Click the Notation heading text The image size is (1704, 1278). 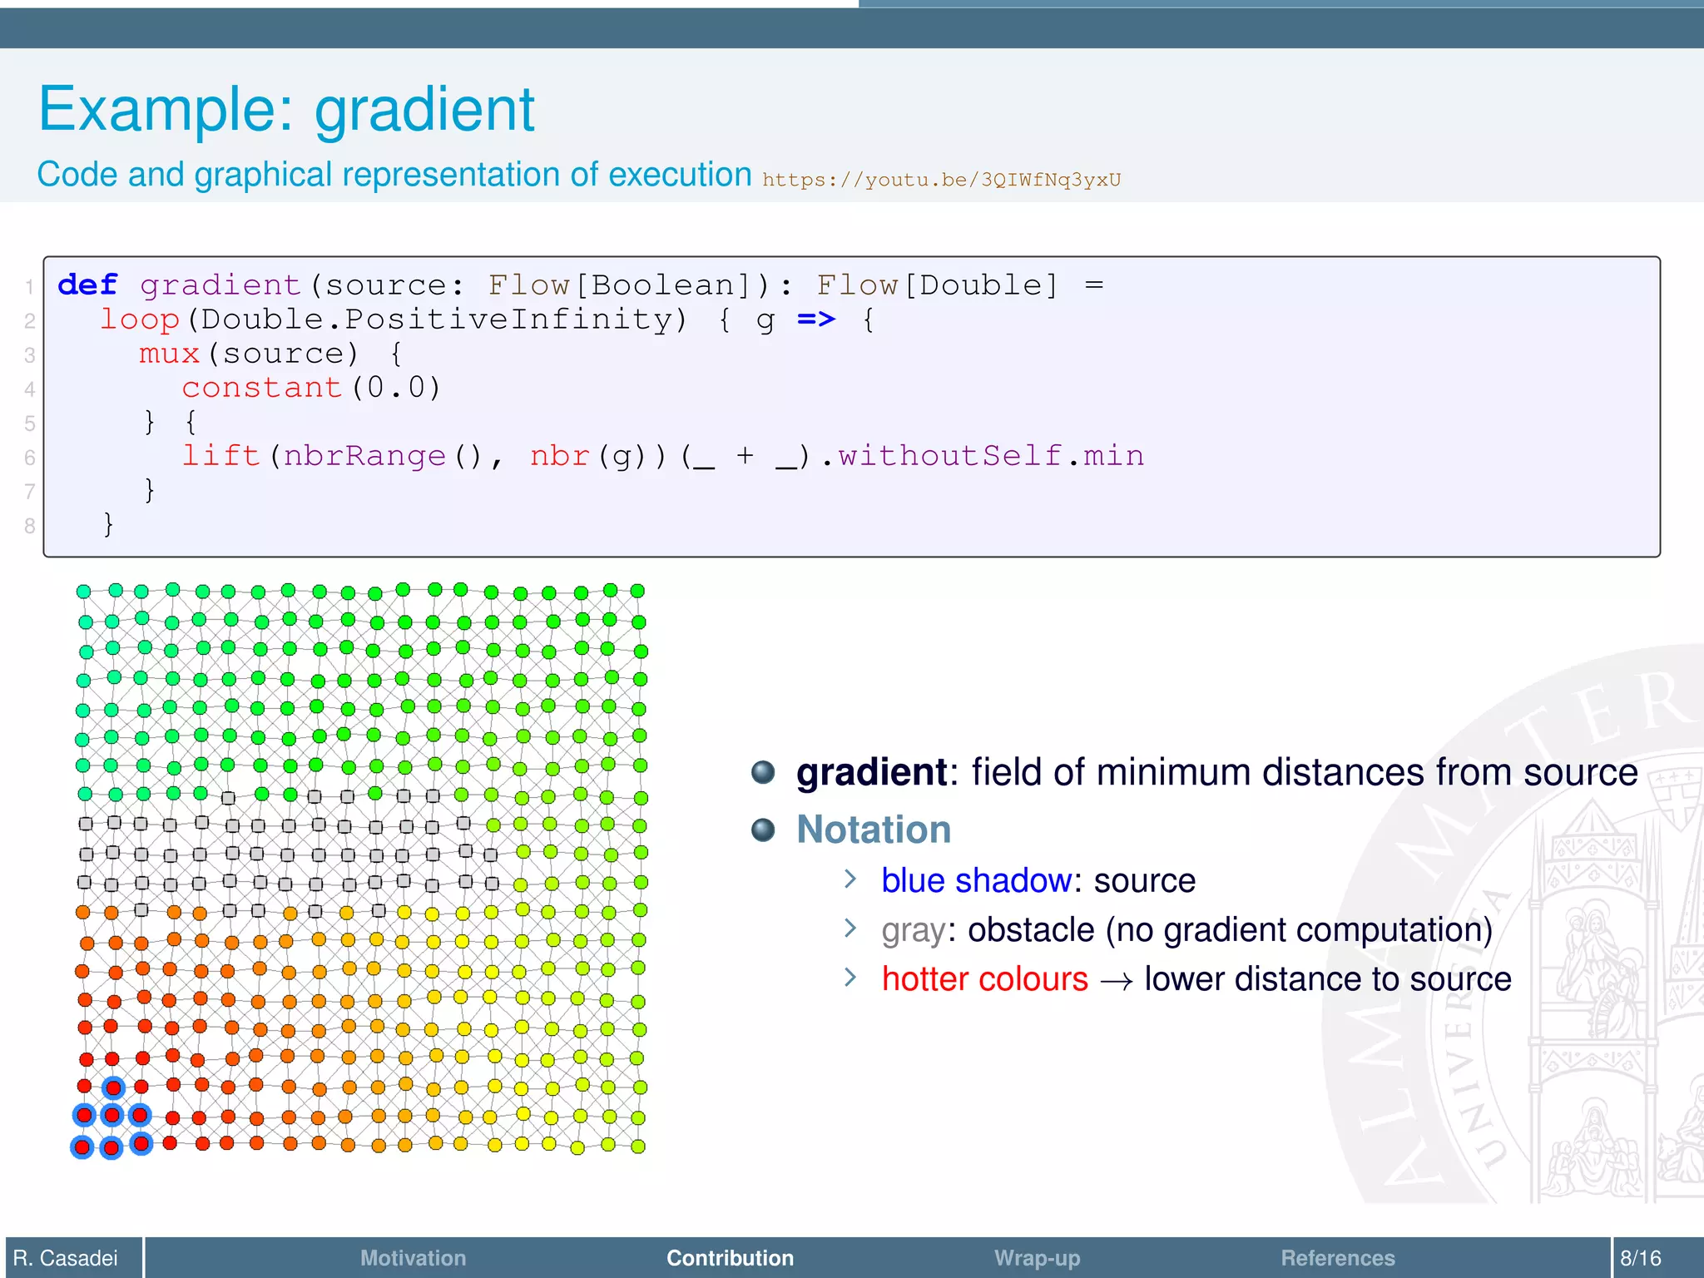point(874,830)
